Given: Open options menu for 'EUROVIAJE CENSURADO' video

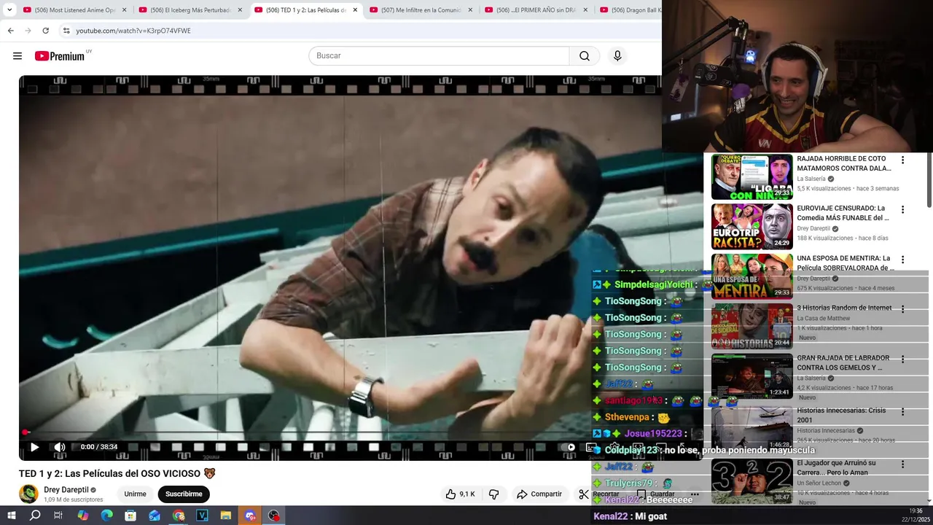Looking at the screenshot, I should coord(902,210).
